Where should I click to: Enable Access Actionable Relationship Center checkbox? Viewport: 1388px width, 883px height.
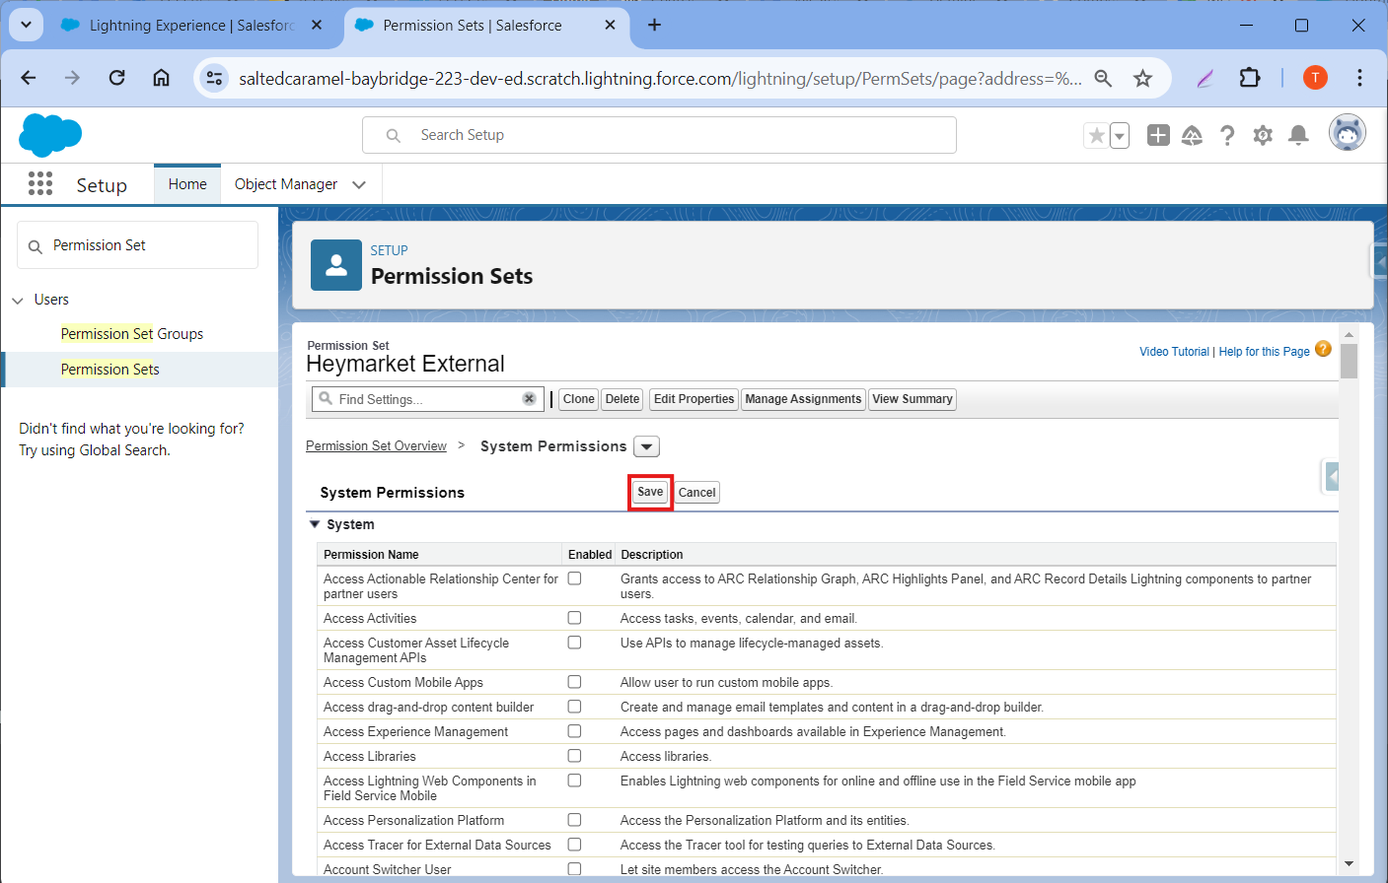[x=574, y=578]
